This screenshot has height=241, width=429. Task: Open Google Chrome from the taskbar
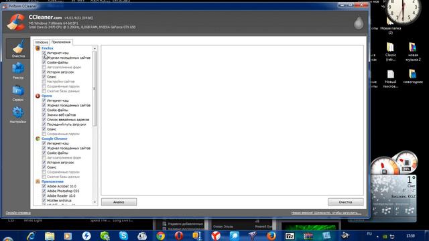(161, 236)
